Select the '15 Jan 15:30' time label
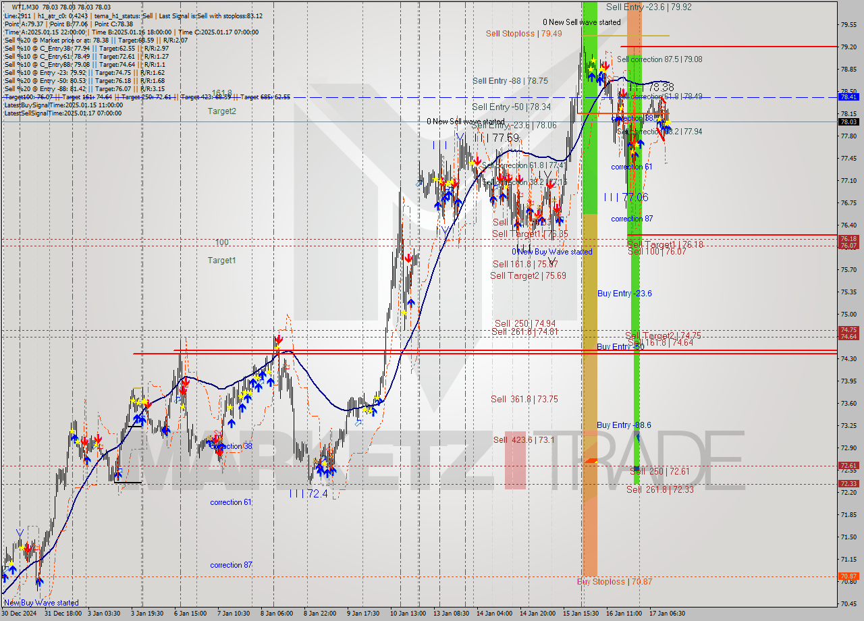This screenshot has height=621, width=864. [580, 614]
